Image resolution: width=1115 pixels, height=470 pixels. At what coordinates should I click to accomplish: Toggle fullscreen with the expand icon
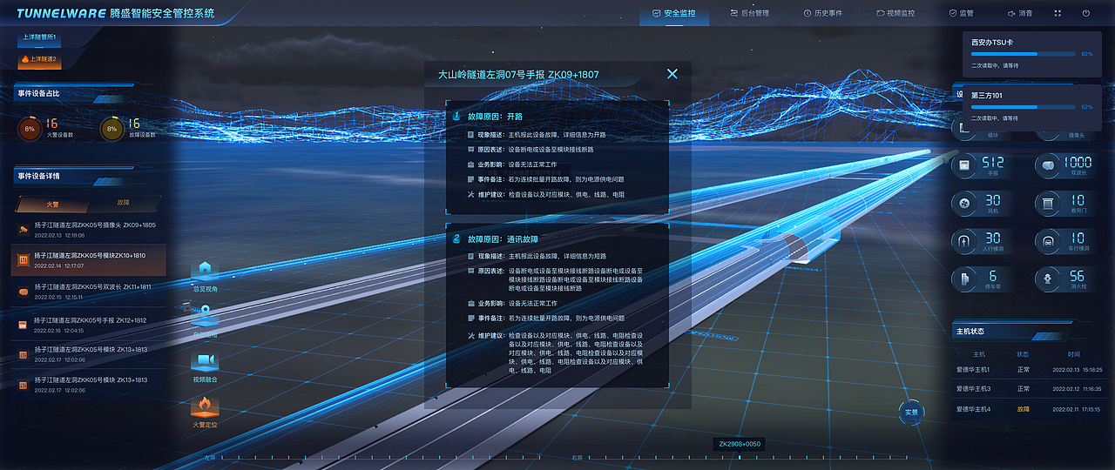point(1058,13)
